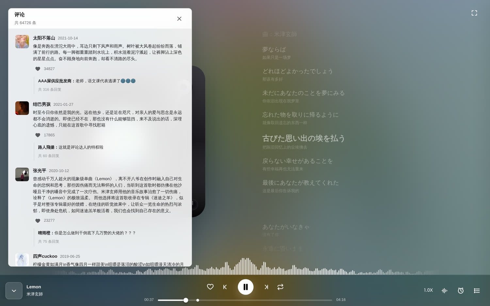The width and height of the screenshot is (490, 306).
Task: Open 结巴男孩's avatar
Action: tap(22, 108)
